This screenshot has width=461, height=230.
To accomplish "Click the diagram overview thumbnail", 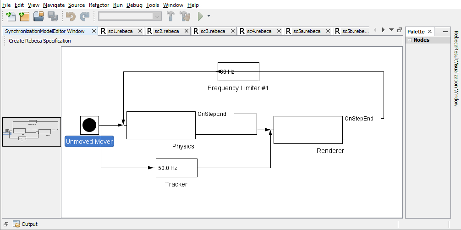I will pyautogui.click(x=32, y=132).
